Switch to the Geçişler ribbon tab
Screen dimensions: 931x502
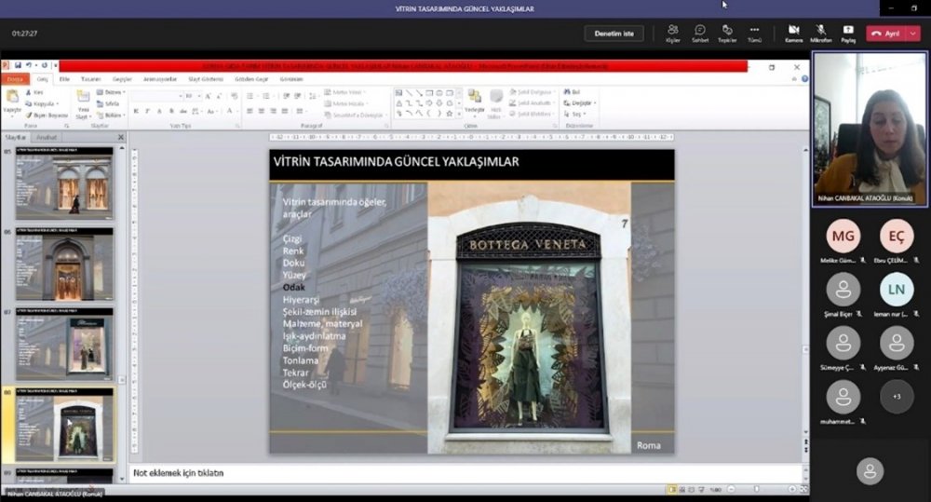122,79
